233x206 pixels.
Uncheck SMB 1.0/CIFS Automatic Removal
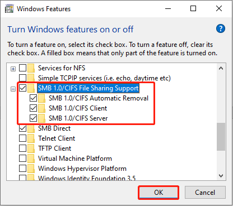click(33, 98)
